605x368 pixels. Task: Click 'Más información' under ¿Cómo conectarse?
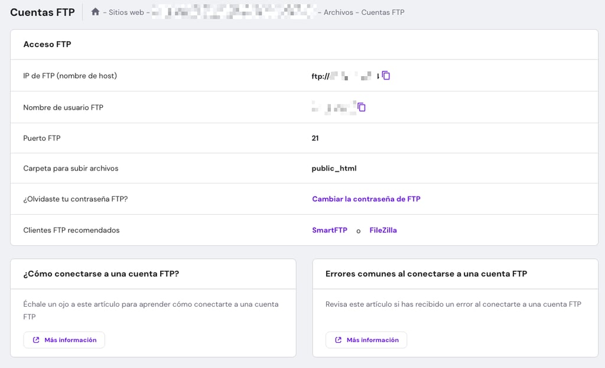(64, 340)
